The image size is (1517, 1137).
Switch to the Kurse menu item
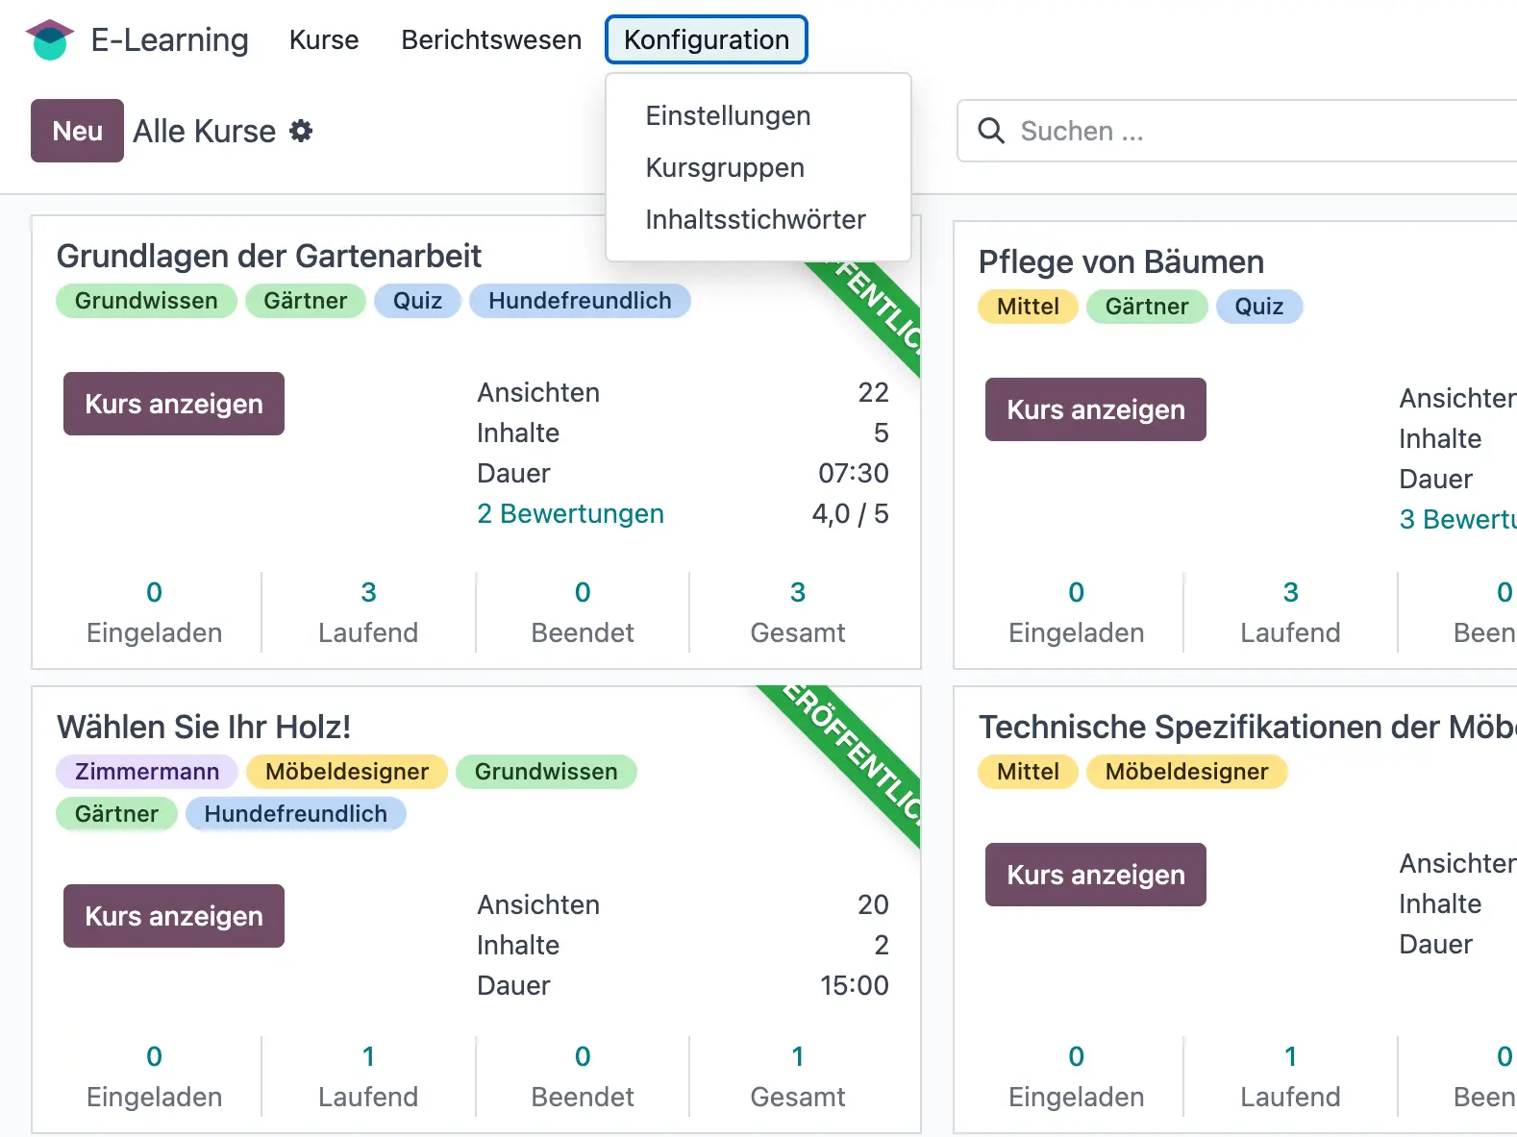[x=323, y=39]
